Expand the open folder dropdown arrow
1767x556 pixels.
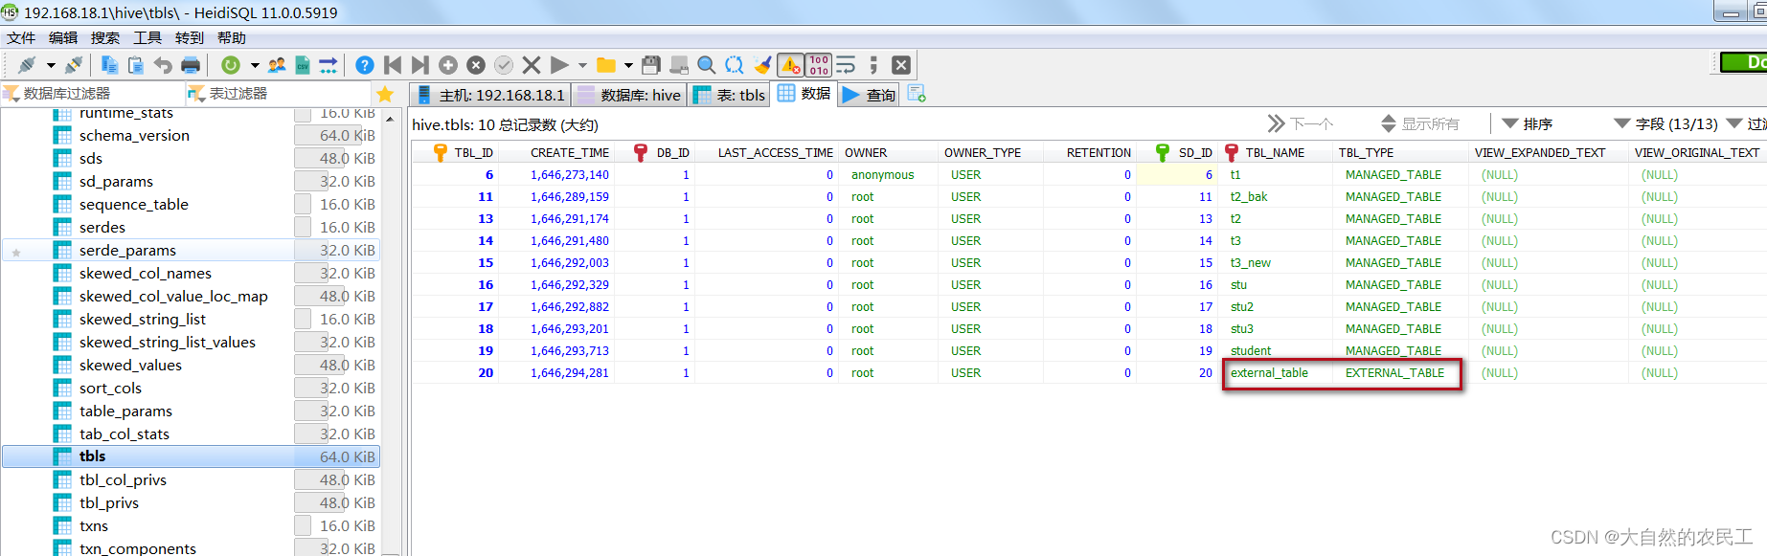click(x=628, y=65)
